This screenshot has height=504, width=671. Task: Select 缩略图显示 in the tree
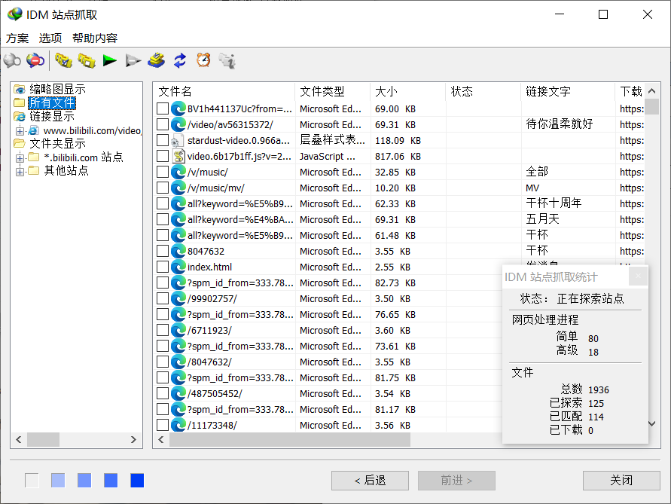(x=57, y=89)
